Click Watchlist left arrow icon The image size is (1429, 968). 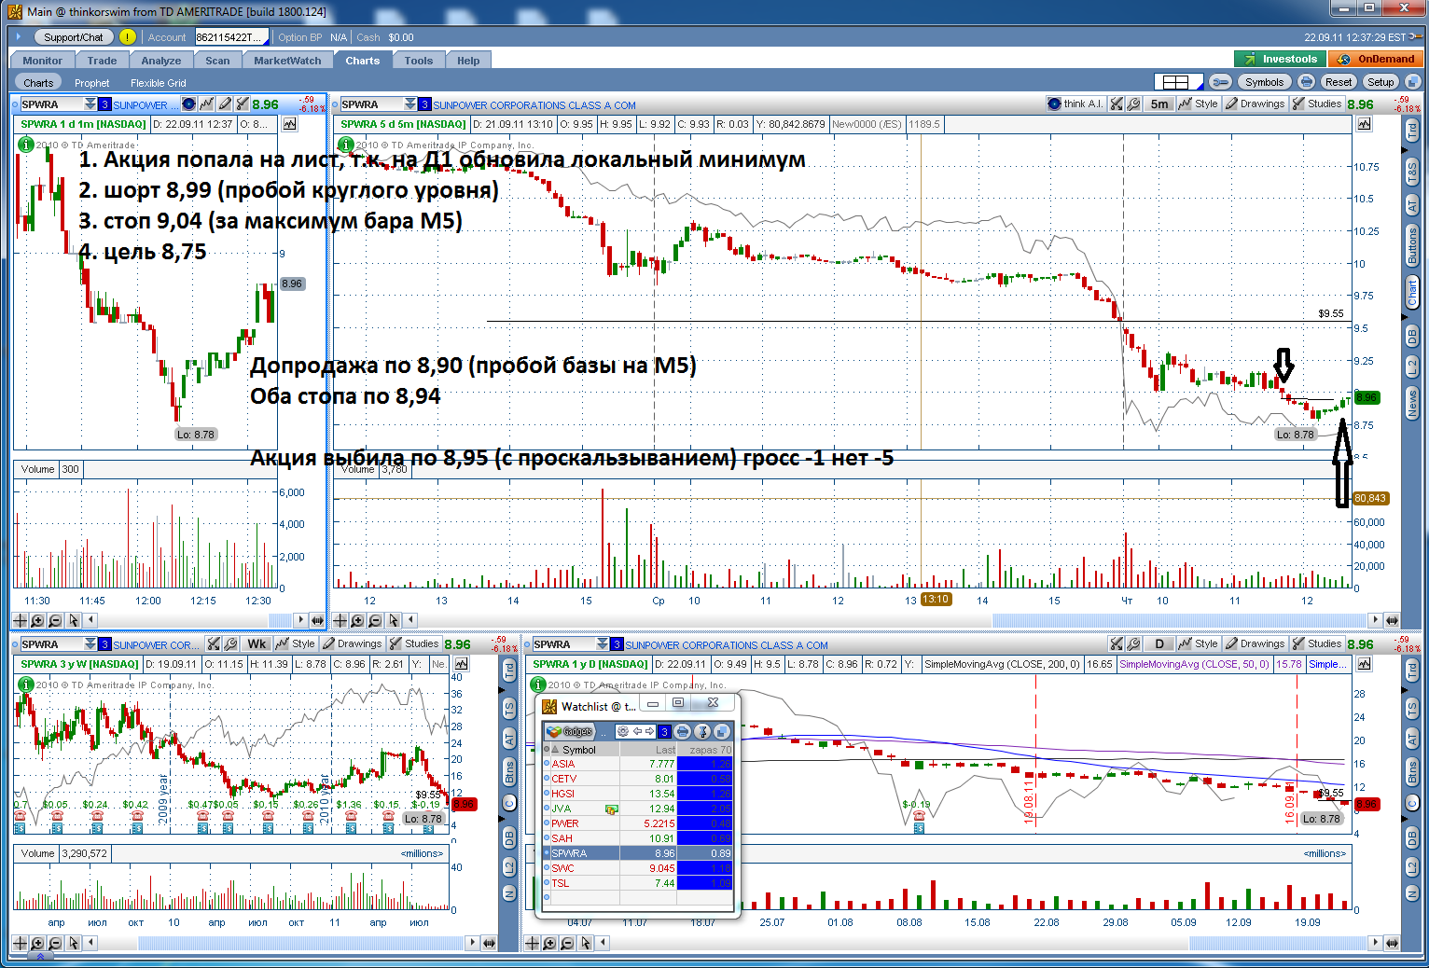(x=638, y=731)
